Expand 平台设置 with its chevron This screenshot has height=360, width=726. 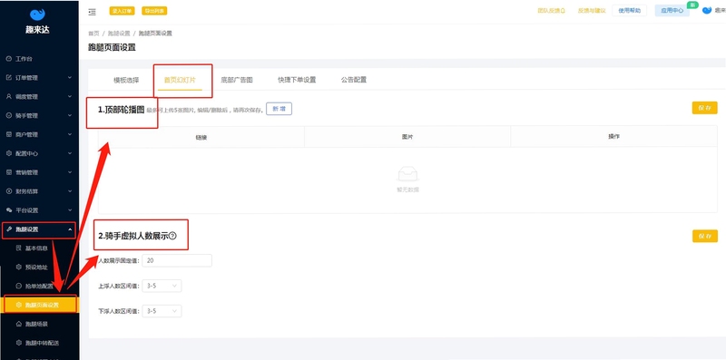[70, 210]
